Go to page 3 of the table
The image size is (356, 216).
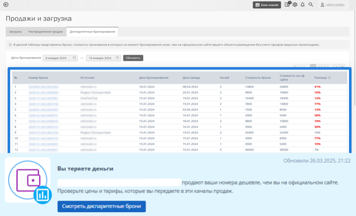click(x=325, y=66)
